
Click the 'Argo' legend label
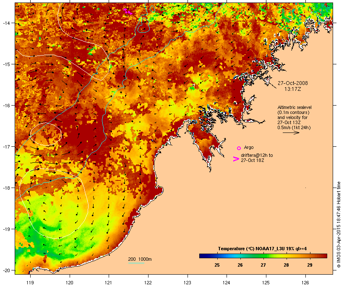tap(249, 147)
